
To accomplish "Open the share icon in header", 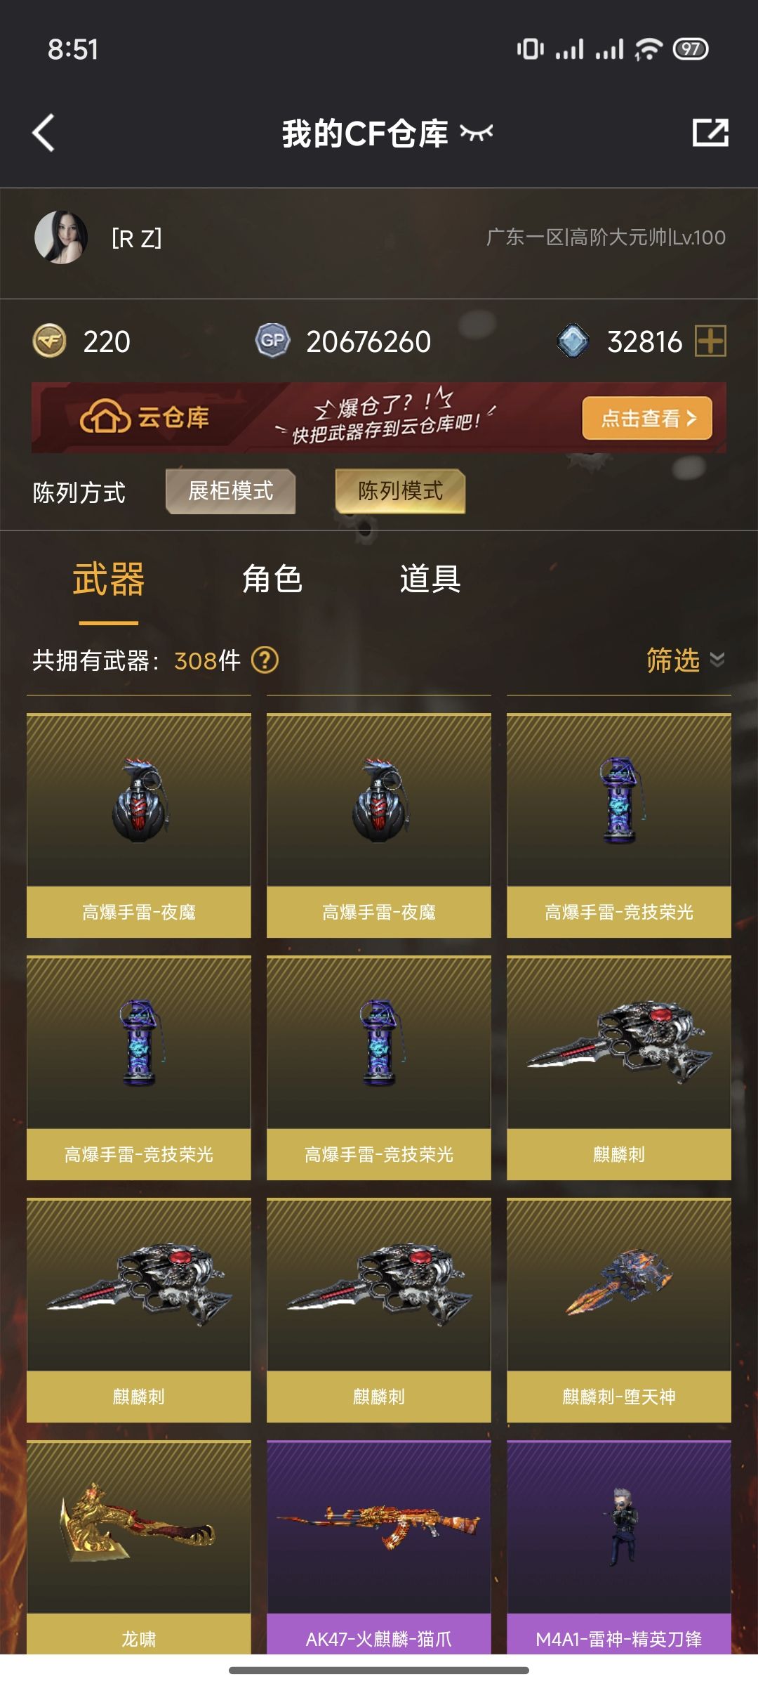I will point(710,132).
